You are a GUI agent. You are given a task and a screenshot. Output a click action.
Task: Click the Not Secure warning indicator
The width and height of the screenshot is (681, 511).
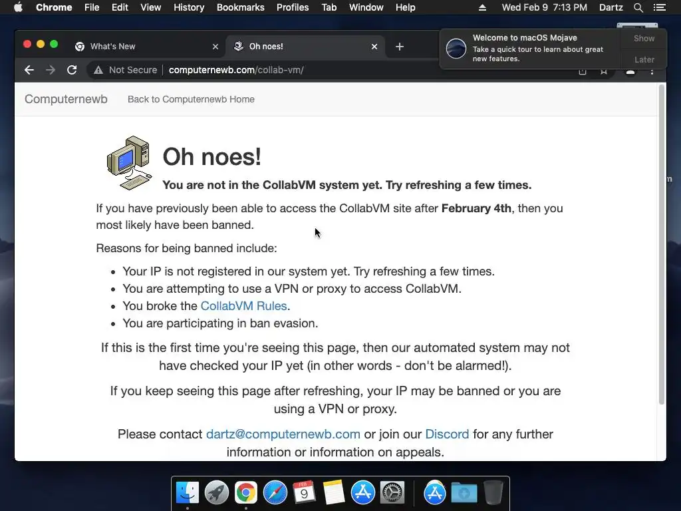(x=126, y=70)
